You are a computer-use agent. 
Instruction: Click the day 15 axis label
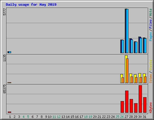coord(72,117)
